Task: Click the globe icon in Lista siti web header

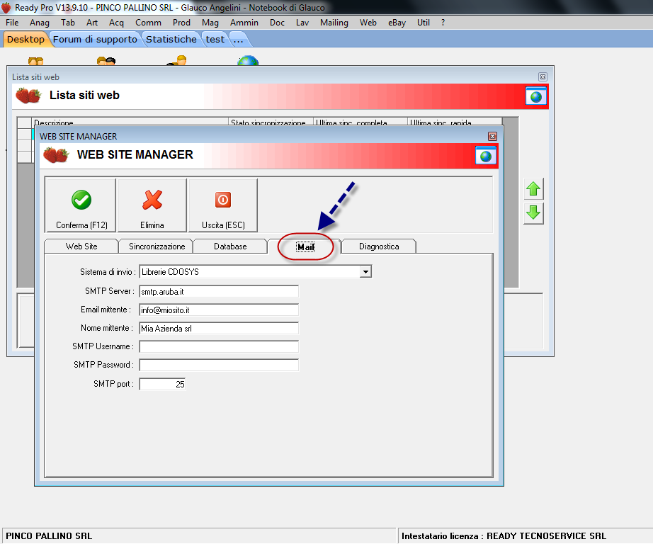Action: point(536,96)
